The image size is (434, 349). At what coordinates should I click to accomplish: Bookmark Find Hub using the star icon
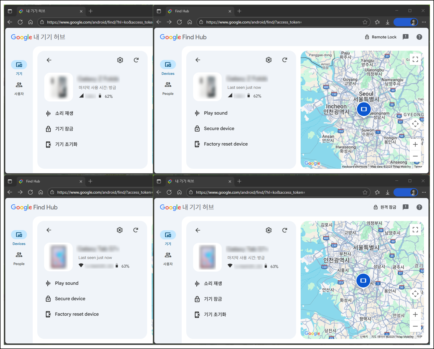click(x=365, y=22)
